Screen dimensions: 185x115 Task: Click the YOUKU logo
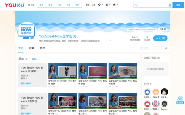14,5
